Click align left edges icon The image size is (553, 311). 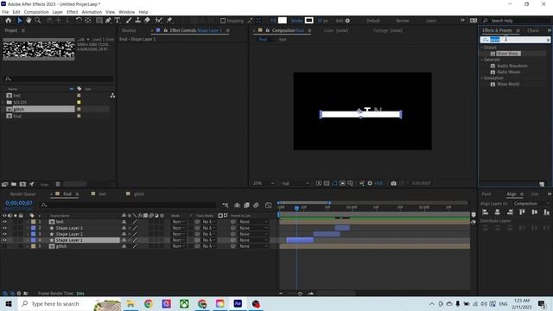coord(486,213)
